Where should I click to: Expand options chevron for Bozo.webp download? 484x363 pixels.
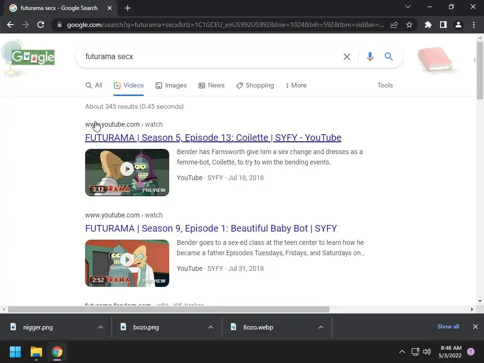pyautogui.click(x=321, y=327)
